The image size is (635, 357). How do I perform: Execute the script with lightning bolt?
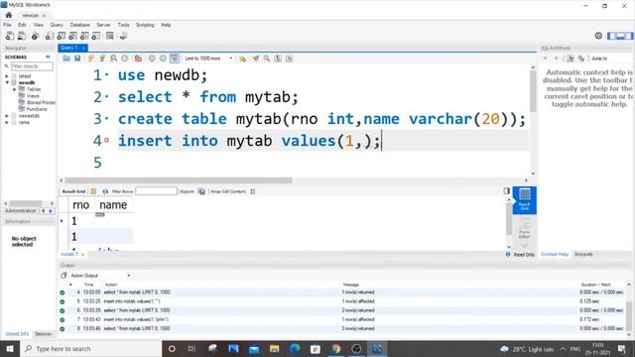click(90, 59)
